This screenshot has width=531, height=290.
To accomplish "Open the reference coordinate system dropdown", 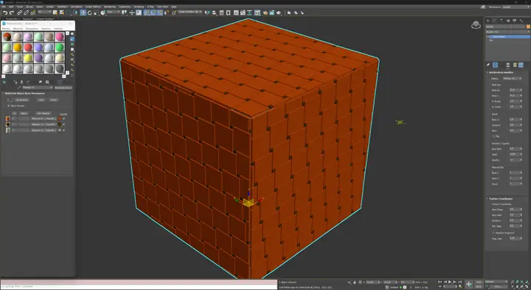I will pyautogui.click(x=114, y=12).
